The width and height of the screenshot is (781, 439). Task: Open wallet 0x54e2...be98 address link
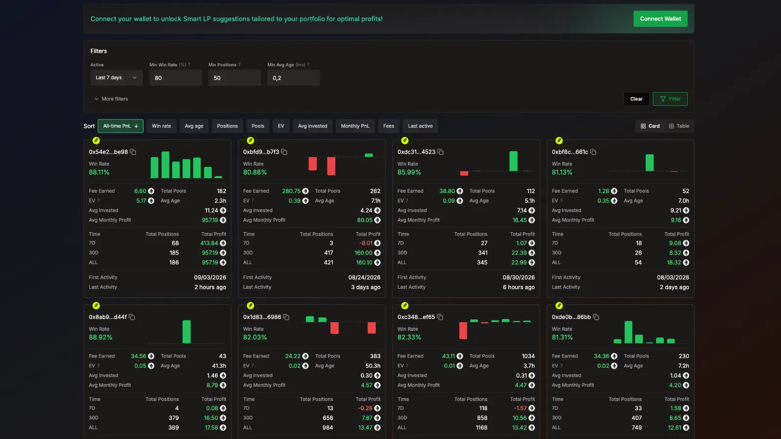108,152
